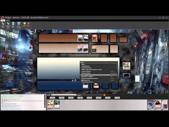
Task: Expand the Help & References submenu arrow
Action: 117,82
